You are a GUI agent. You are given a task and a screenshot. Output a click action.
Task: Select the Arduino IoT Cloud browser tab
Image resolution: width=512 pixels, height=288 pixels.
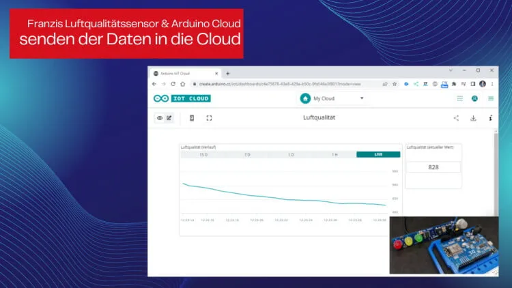[x=185, y=74]
